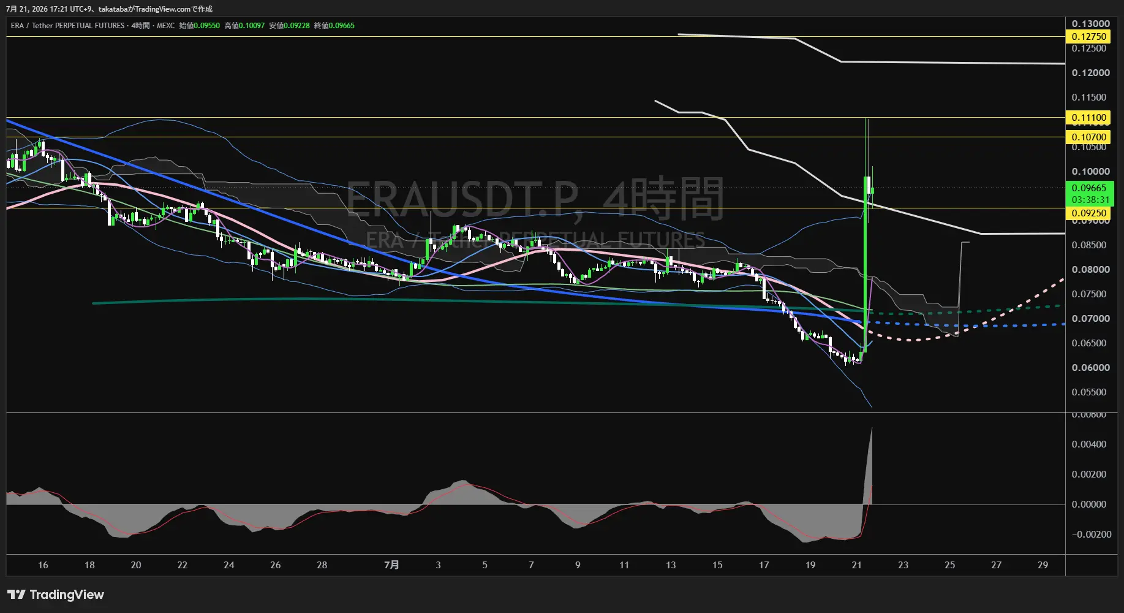Click the 0.07000 price axis value
The image size is (1124, 613).
[1090, 319]
